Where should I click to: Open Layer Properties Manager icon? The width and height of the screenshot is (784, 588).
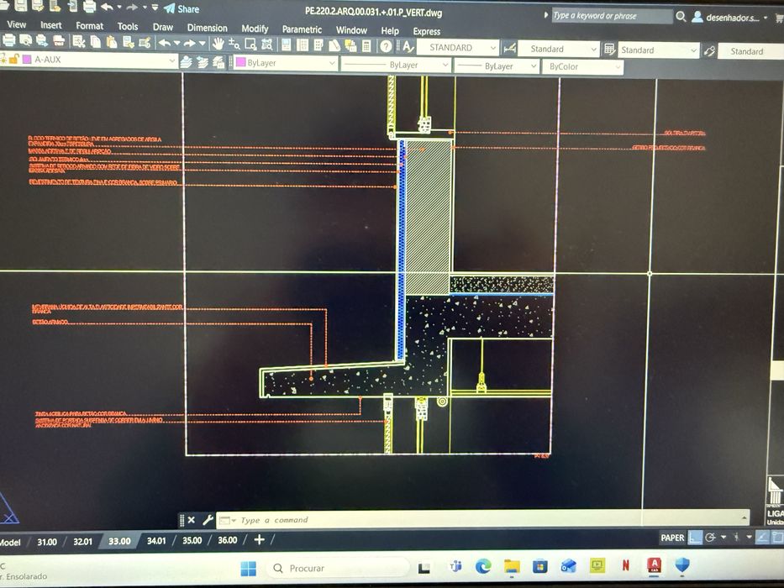click(186, 62)
